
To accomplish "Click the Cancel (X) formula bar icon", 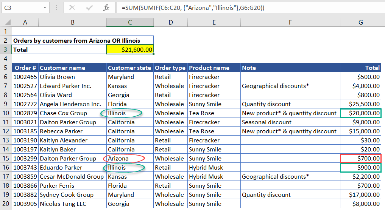I will click(x=72, y=8).
